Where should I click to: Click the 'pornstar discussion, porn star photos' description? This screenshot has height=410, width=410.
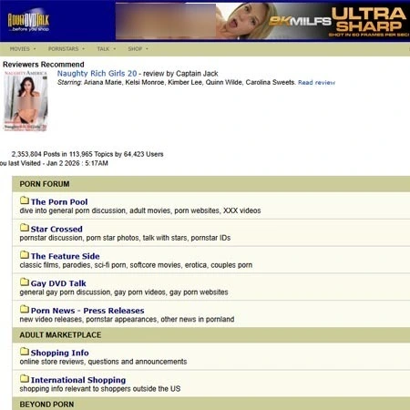[125, 238]
